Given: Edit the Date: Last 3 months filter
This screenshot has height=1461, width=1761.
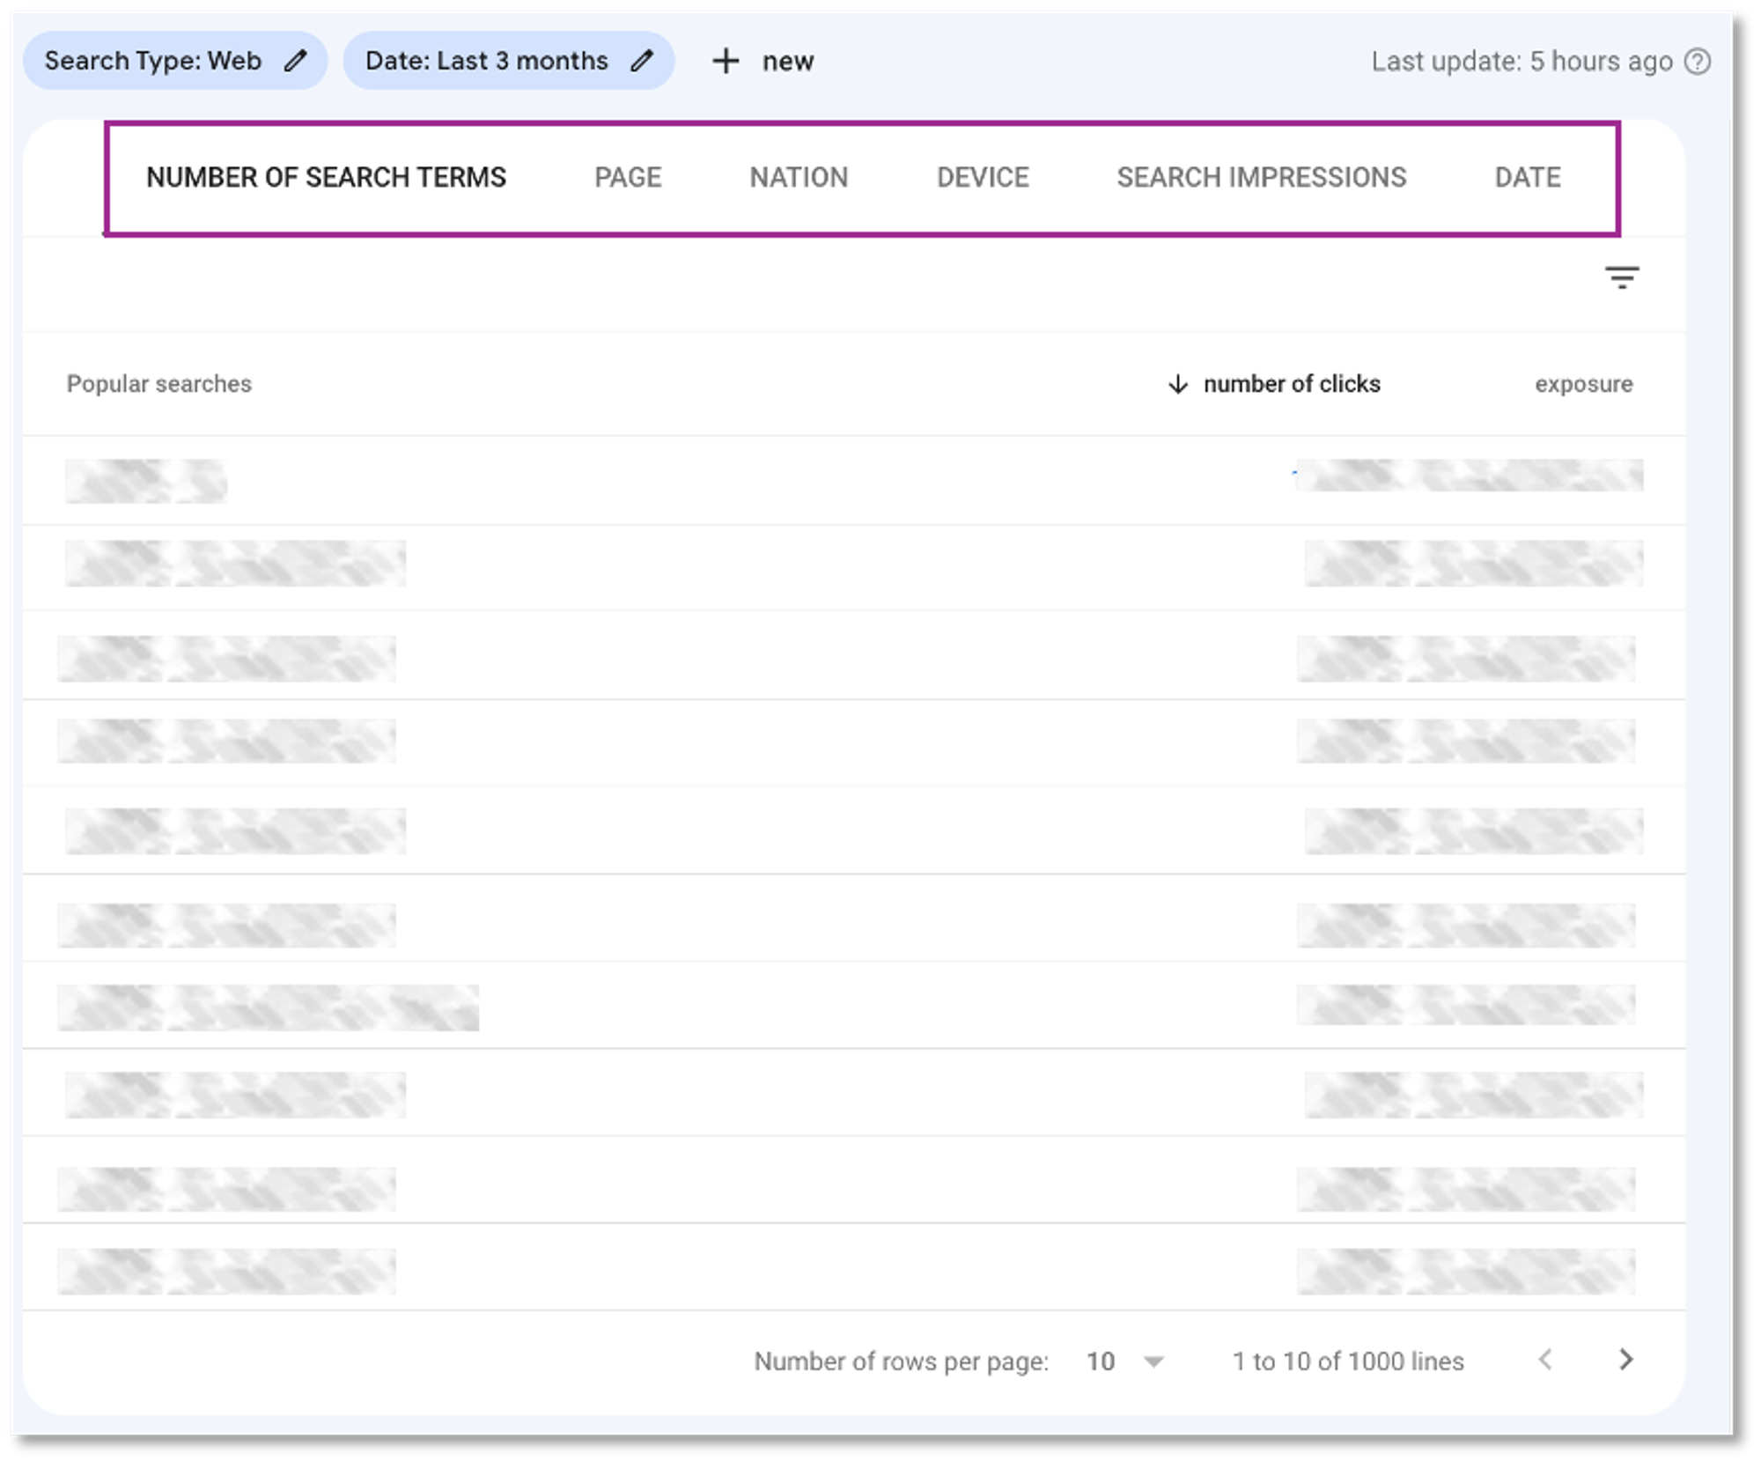Looking at the screenshot, I should [643, 61].
